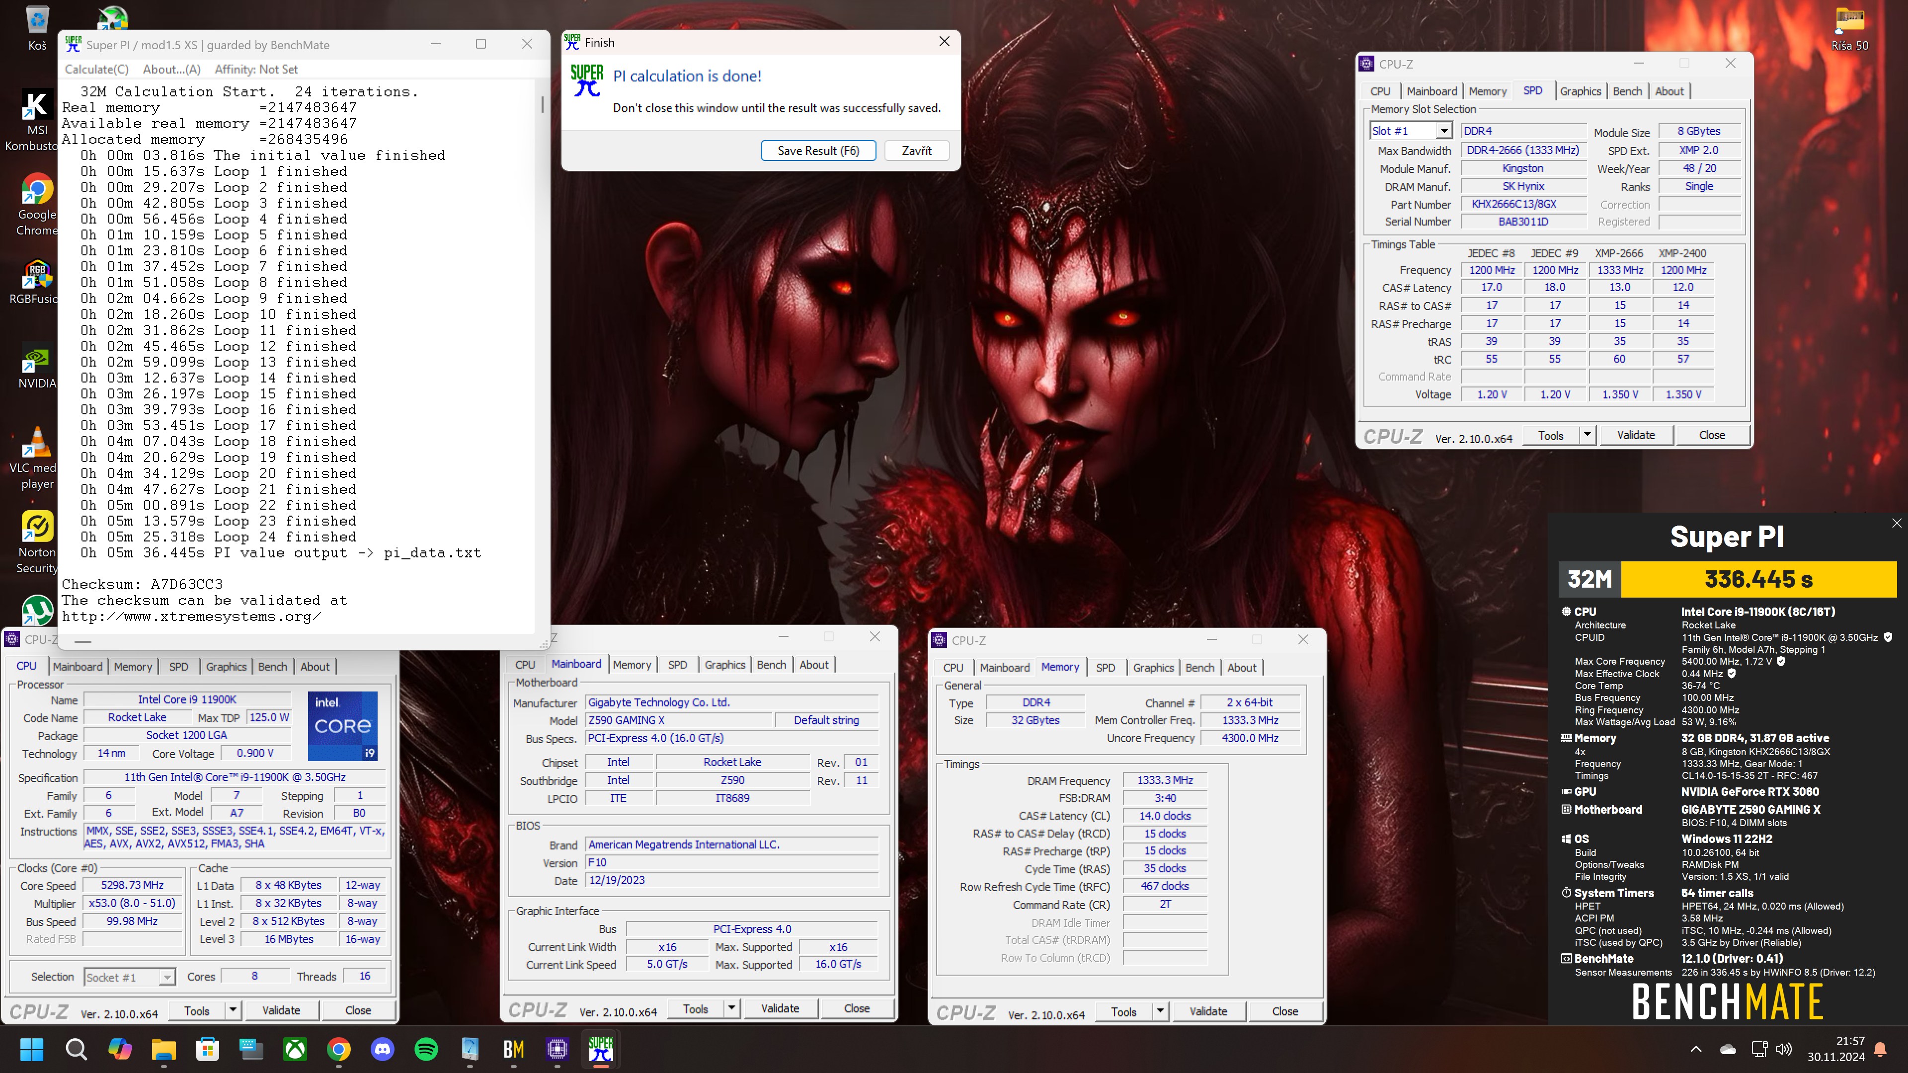The height and width of the screenshot is (1073, 1908).
Task: Click the Checksum: A7D63CC3 line
Action: click(x=142, y=584)
